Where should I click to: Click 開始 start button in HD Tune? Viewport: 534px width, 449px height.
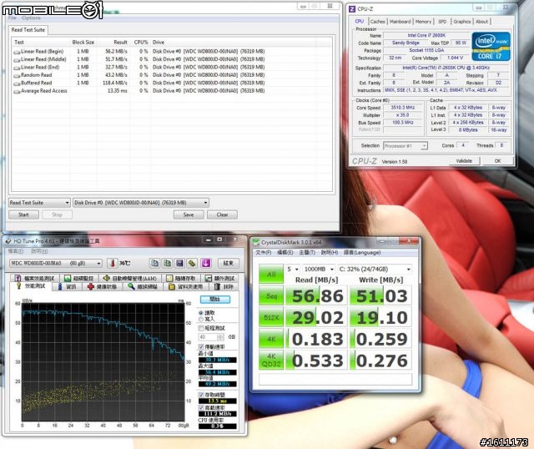tap(215, 299)
